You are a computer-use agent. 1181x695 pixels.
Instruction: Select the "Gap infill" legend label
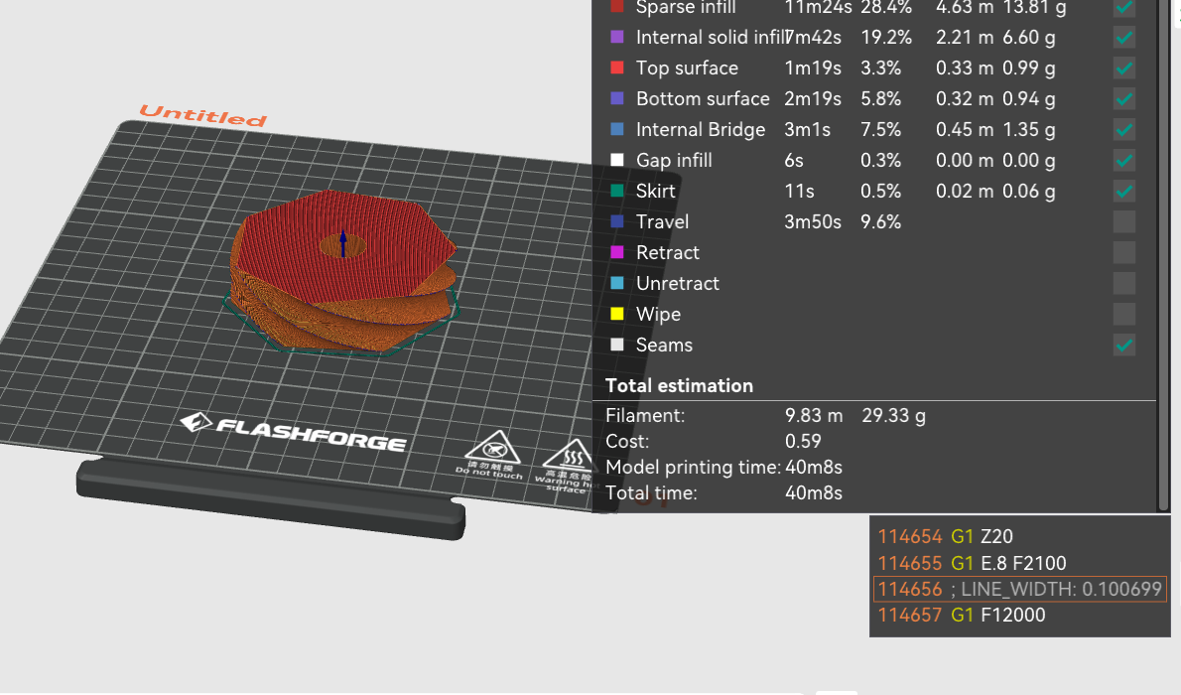(x=674, y=160)
